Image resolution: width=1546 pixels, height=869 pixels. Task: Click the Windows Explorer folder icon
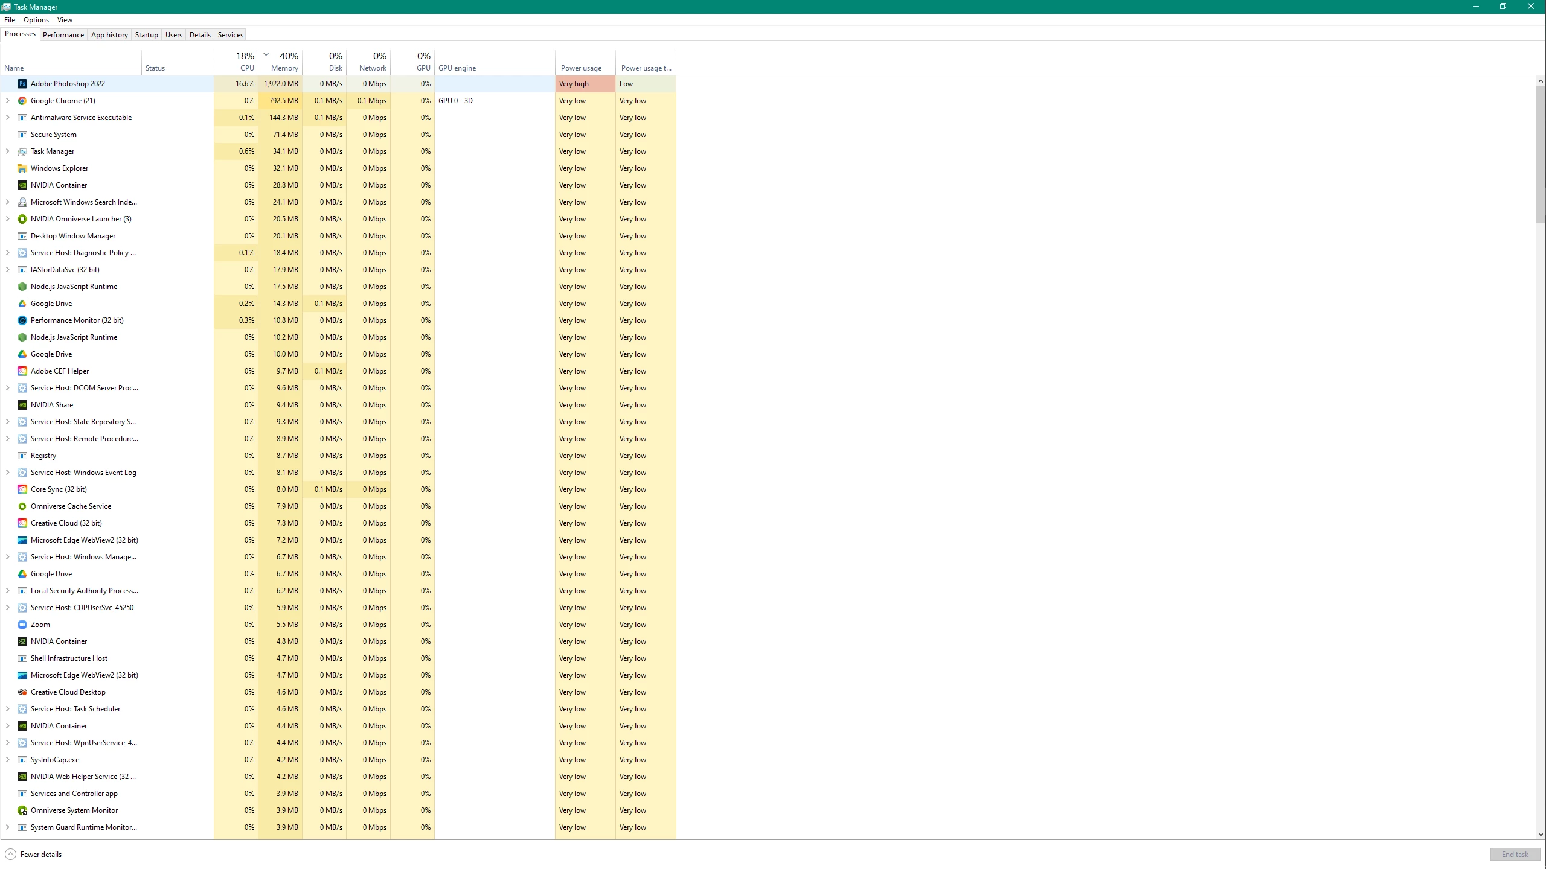(22, 168)
